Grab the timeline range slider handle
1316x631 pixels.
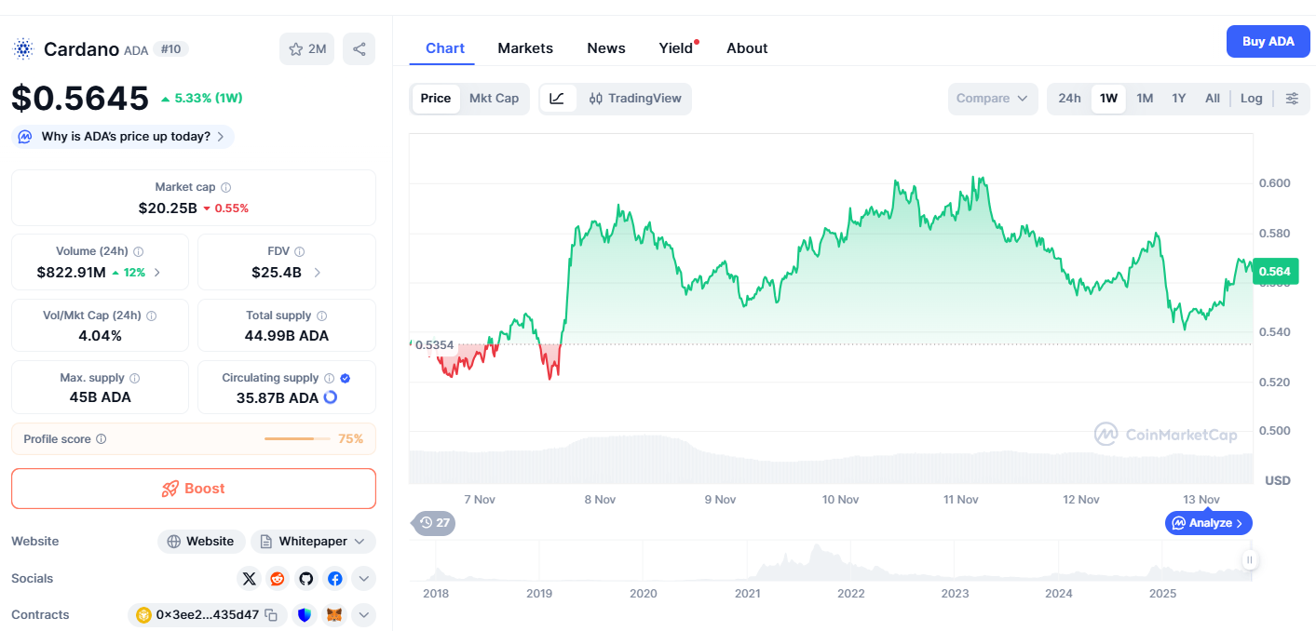pyautogui.click(x=1250, y=559)
